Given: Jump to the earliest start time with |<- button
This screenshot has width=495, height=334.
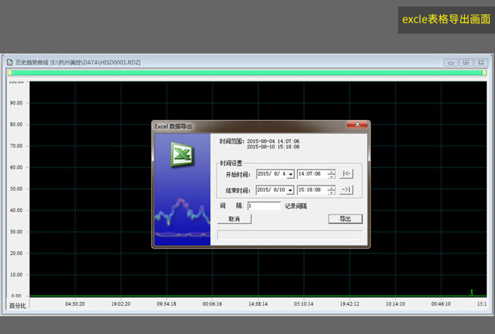Looking at the screenshot, I should 346,174.
